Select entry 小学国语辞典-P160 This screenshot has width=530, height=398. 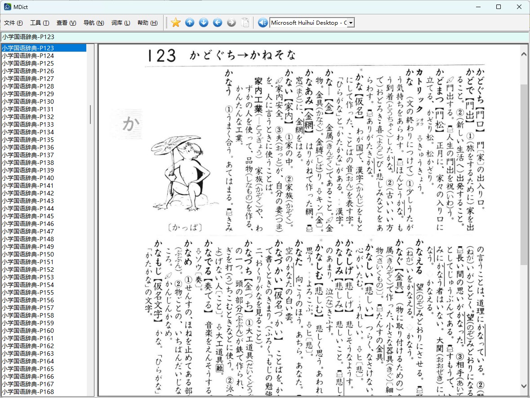pyautogui.click(x=44, y=331)
